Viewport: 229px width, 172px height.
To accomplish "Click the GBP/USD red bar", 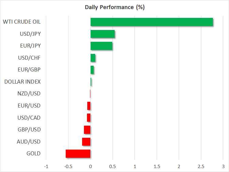I will click(87, 130).
